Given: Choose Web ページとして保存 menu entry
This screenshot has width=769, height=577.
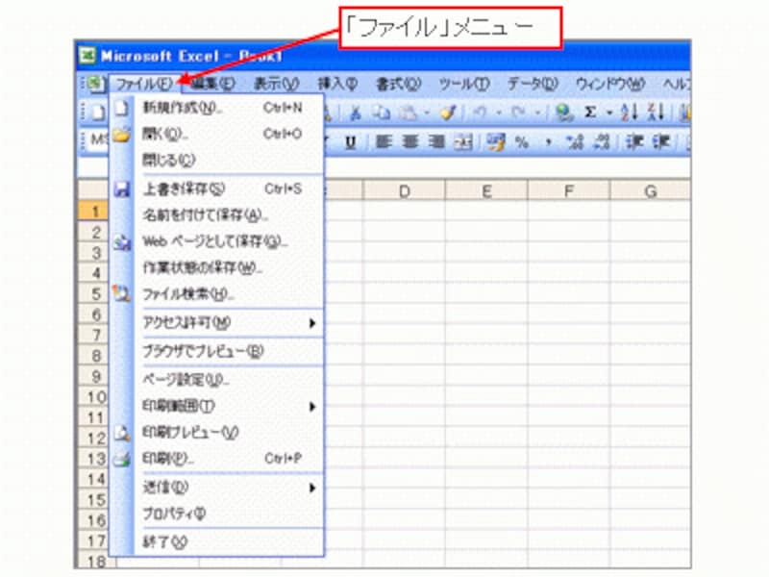Looking at the screenshot, I should point(217,241).
